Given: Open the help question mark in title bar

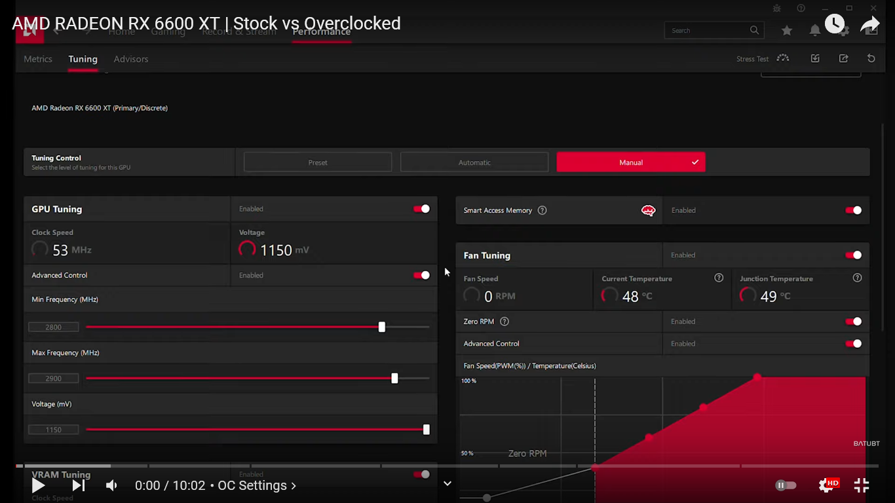Looking at the screenshot, I should pyautogui.click(x=801, y=9).
